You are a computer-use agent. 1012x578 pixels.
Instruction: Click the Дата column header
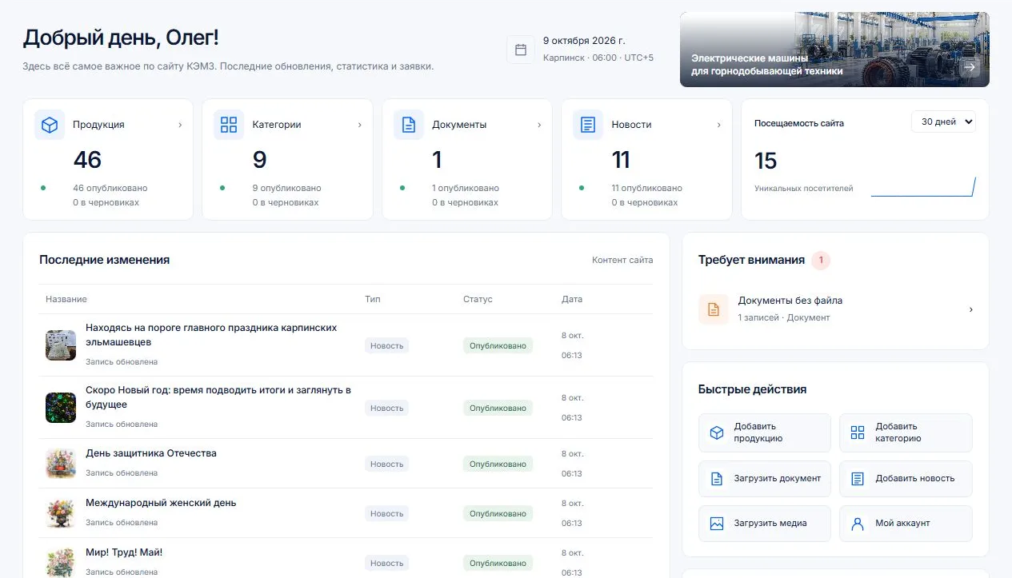pyautogui.click(x=572, y=299)
